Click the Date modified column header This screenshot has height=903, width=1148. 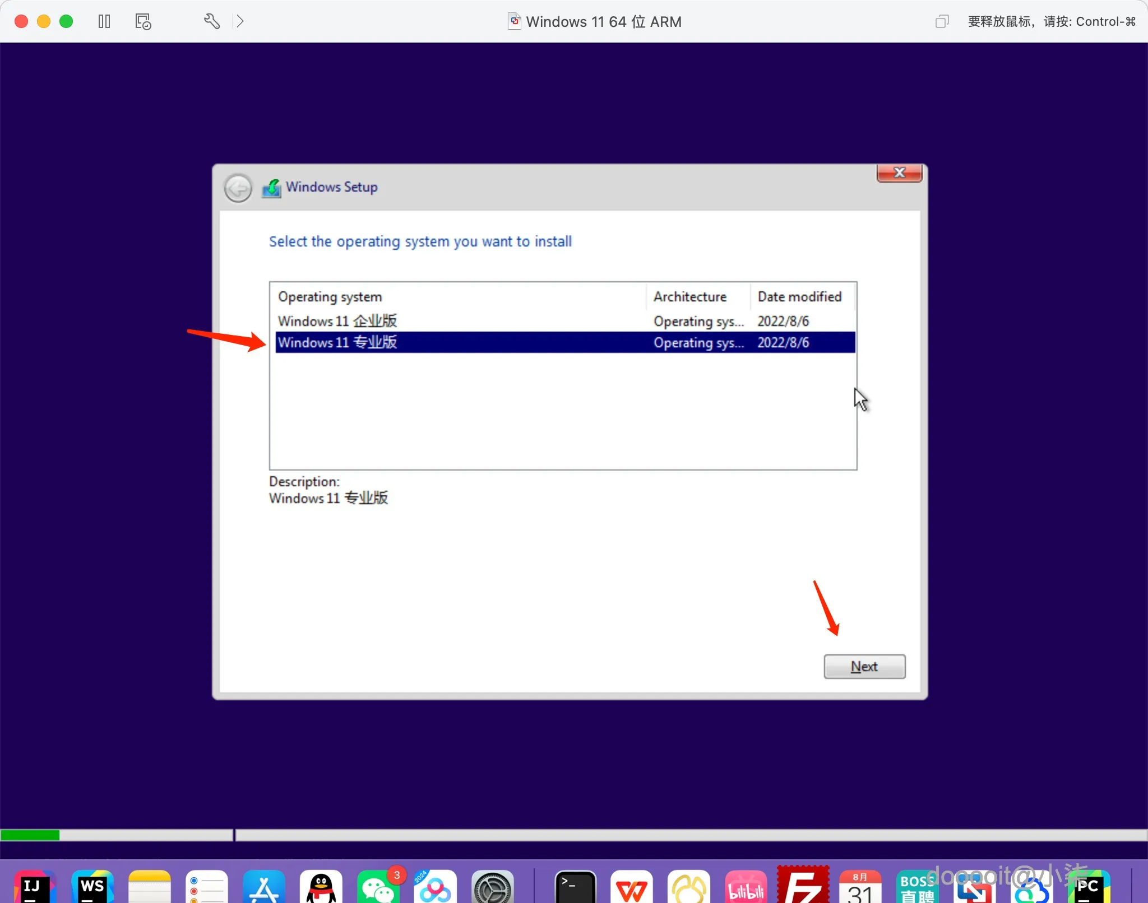click(799, 297)
